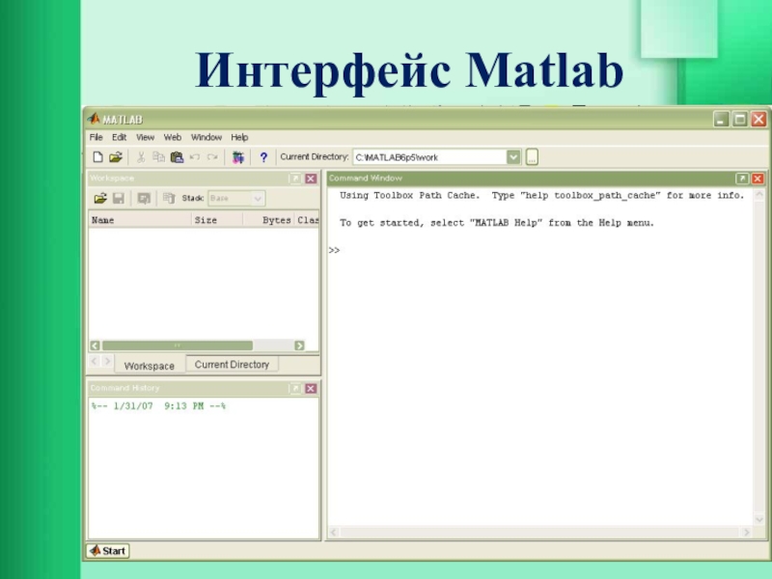This screenshot has height=579, width=772.
Task: Sort Workspace by Bytes column header
Action: pyautogui.click(x=269, y=220)
